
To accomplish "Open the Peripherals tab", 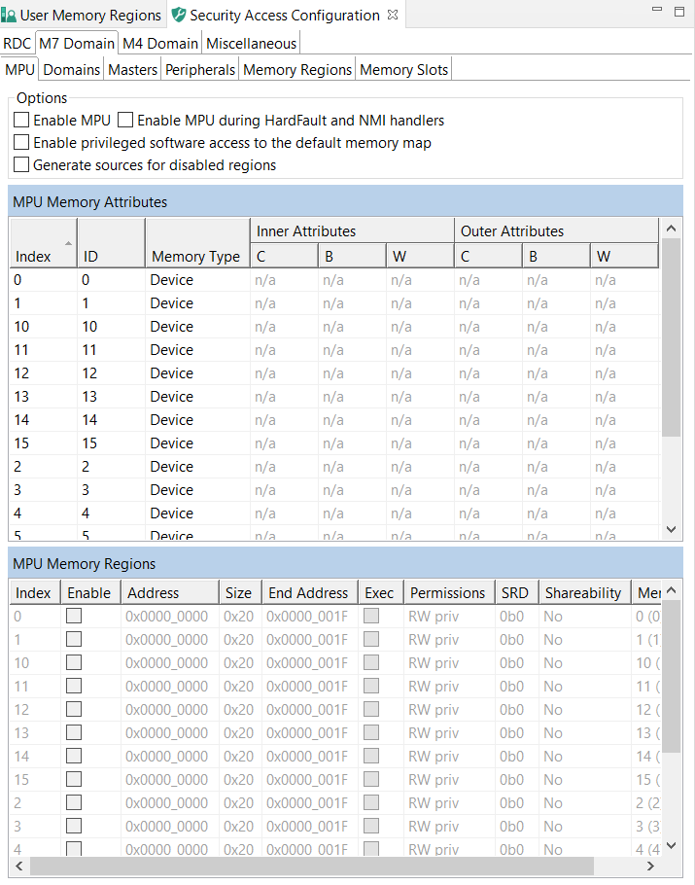I will coord(199,70).
